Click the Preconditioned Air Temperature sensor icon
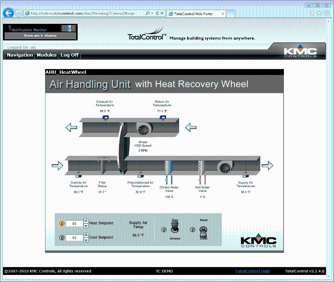 (141, 176)
